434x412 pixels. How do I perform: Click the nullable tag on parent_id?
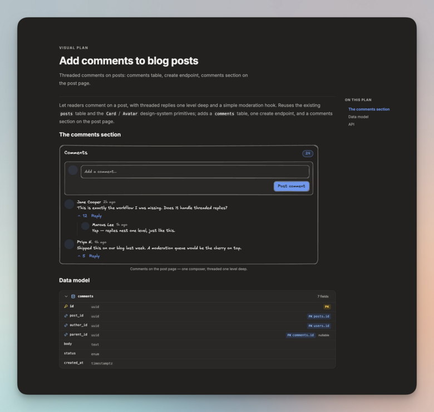pyautogui.click(x=324, y=335)
